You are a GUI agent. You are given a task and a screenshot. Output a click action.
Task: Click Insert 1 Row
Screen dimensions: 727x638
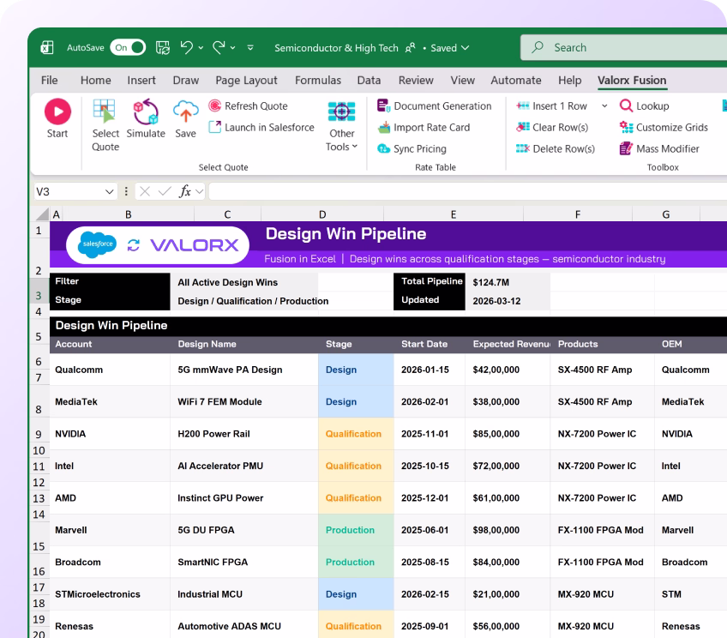point(552,105)
